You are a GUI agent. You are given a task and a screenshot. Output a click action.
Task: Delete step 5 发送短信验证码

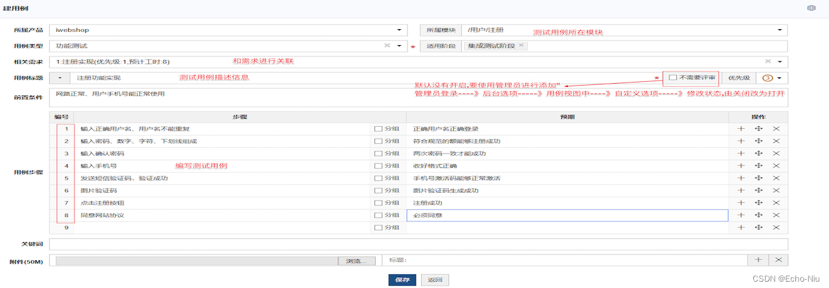pyautogui.click(x=776, y=178)
